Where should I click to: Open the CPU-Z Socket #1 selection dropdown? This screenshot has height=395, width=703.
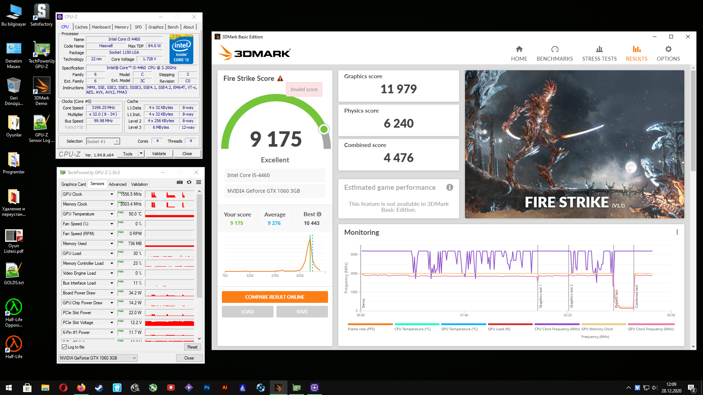coord(103,142)
